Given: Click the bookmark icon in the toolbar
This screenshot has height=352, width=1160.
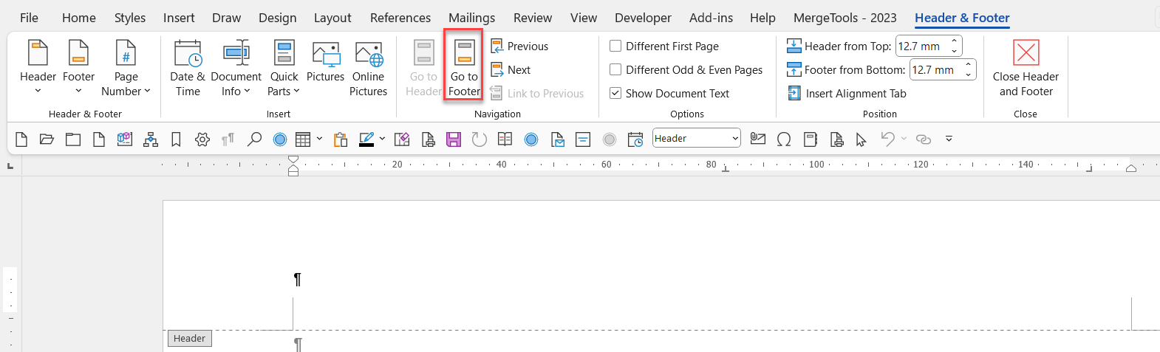Looking at the screenshot, I should click(176, 139).
